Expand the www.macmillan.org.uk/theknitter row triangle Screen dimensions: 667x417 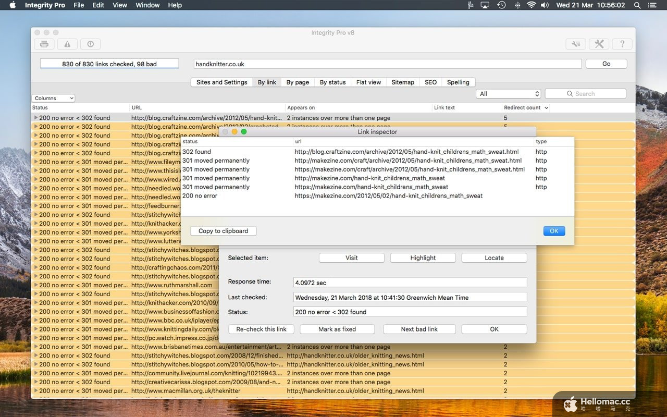[36, 391]
